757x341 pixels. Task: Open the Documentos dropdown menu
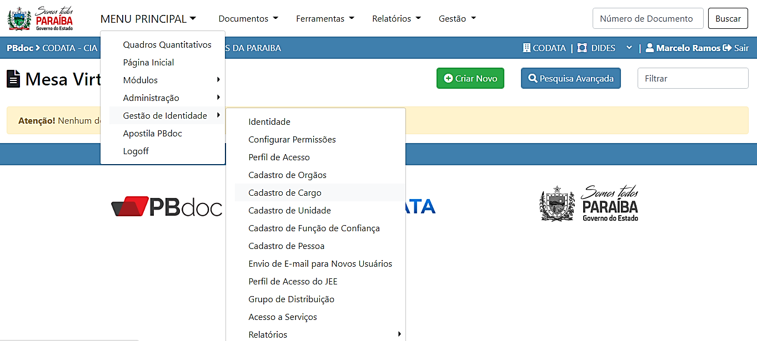point(248,18)
